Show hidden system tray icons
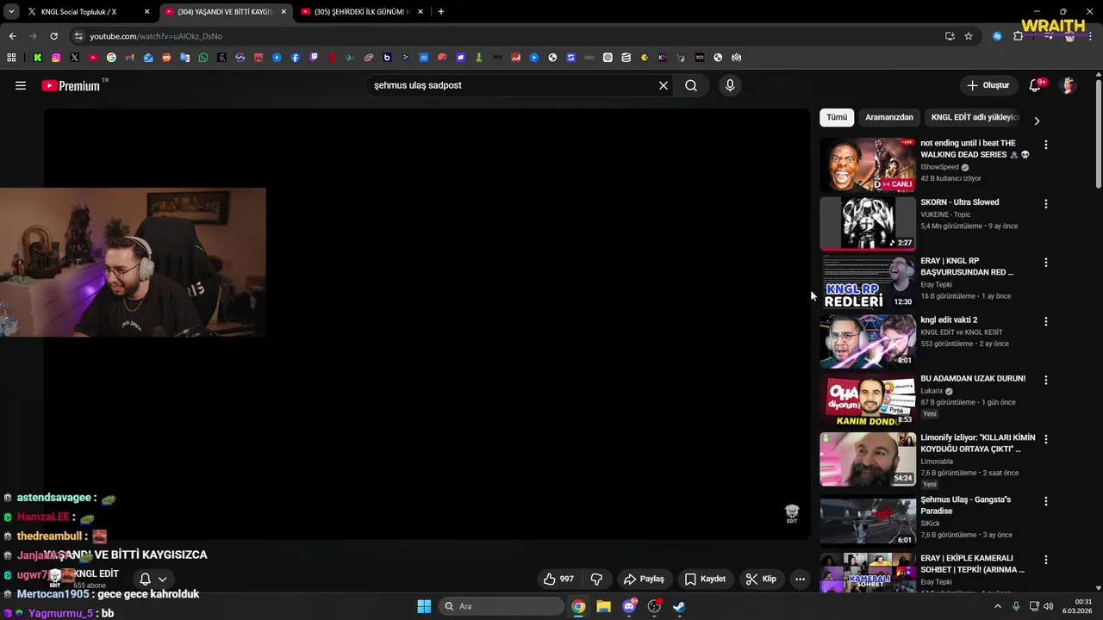Viewport: 1103px width, 620px height. [x=998, y=606]
